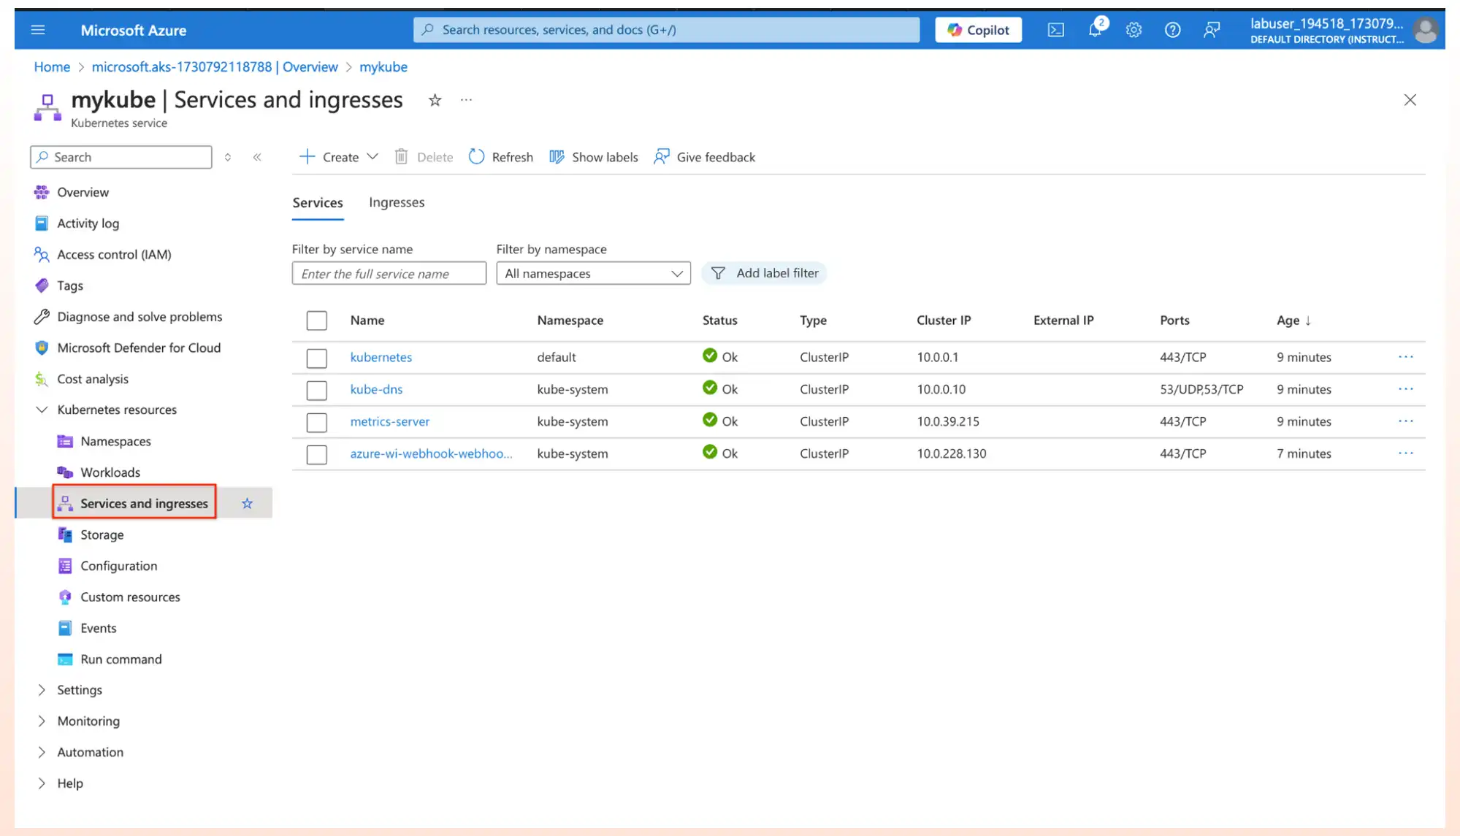
Task: Click the Copilot button
Action: [x=978, y=30]
